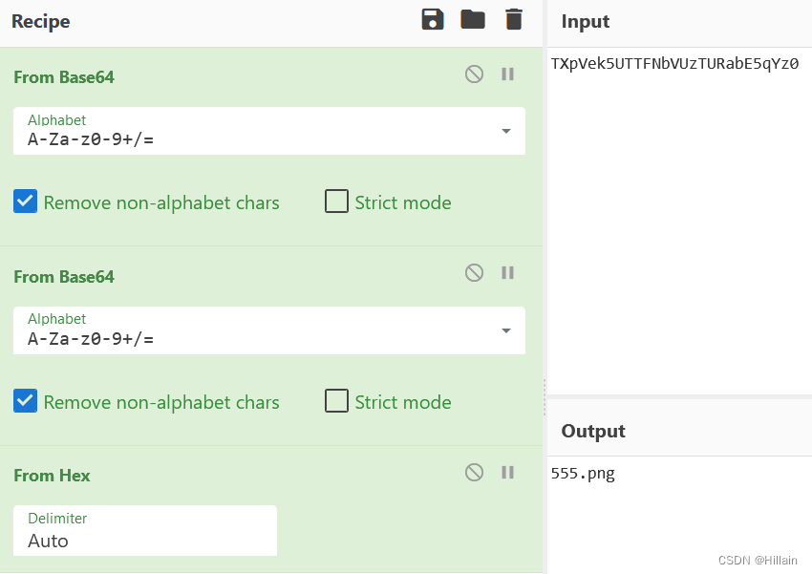Set breakpoint on second From Base64

[x=507, y=273]
